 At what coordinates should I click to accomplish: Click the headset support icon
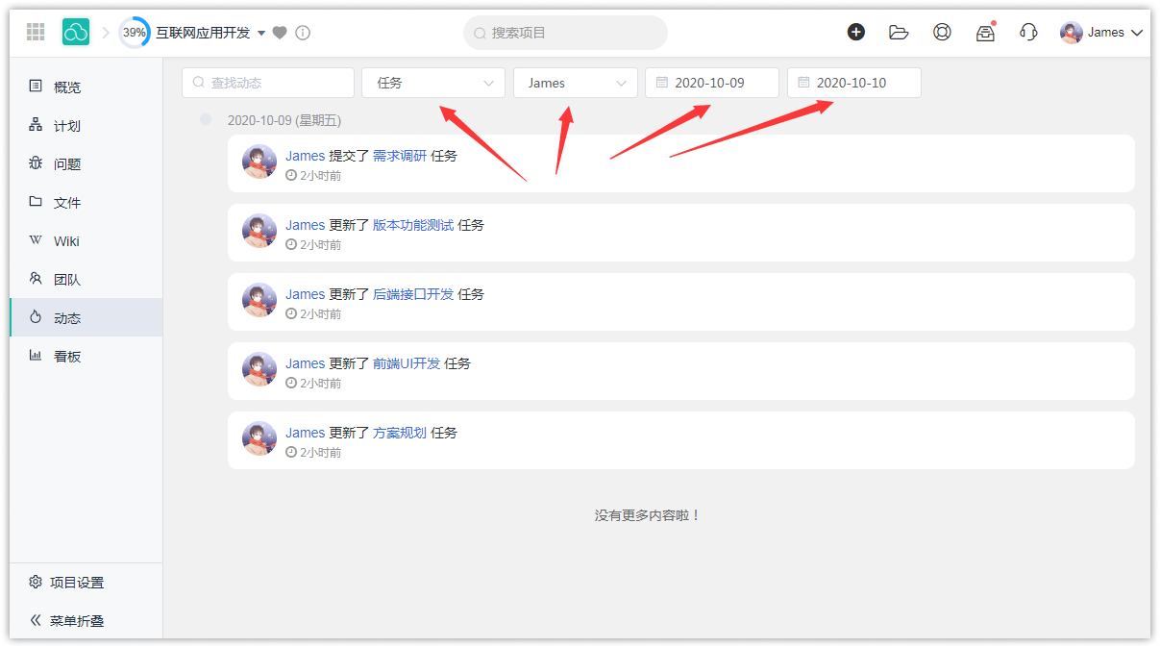click(1028, 32)
